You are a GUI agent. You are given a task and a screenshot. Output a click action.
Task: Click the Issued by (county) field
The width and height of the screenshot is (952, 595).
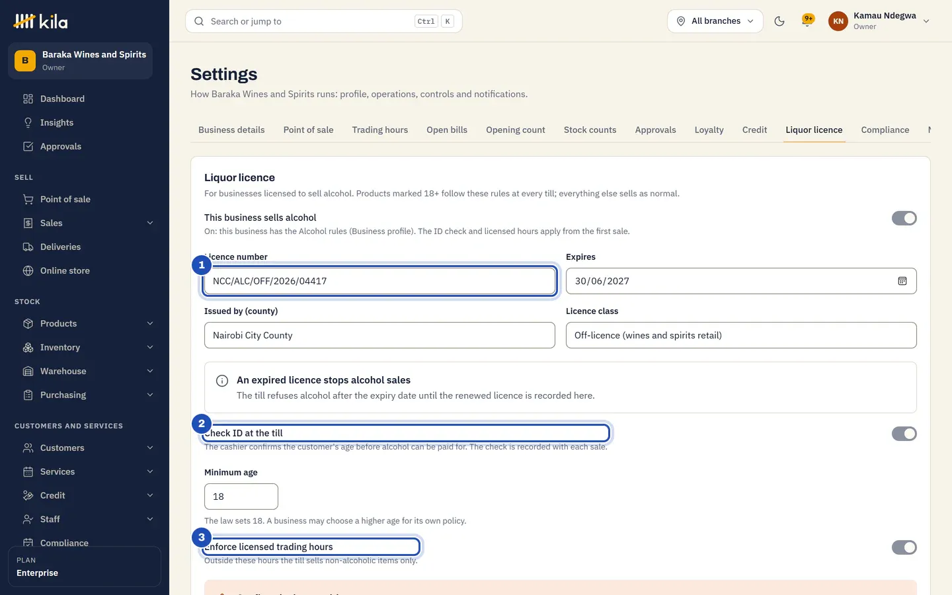click(380, 335)
